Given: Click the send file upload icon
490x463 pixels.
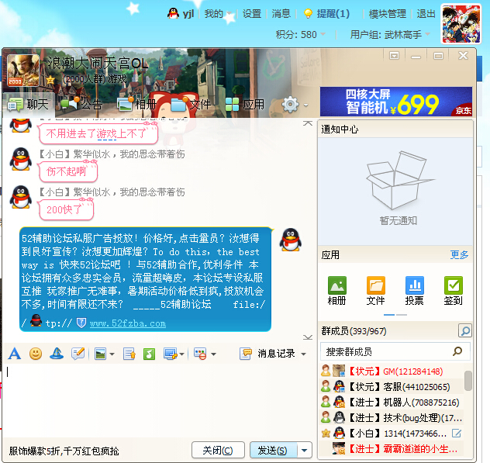Looking at the screenshot, I should [x=129, y=354].
